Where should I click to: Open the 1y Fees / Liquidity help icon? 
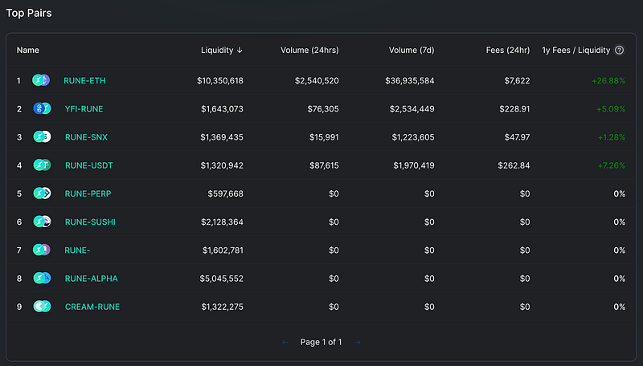coord(619,50)
